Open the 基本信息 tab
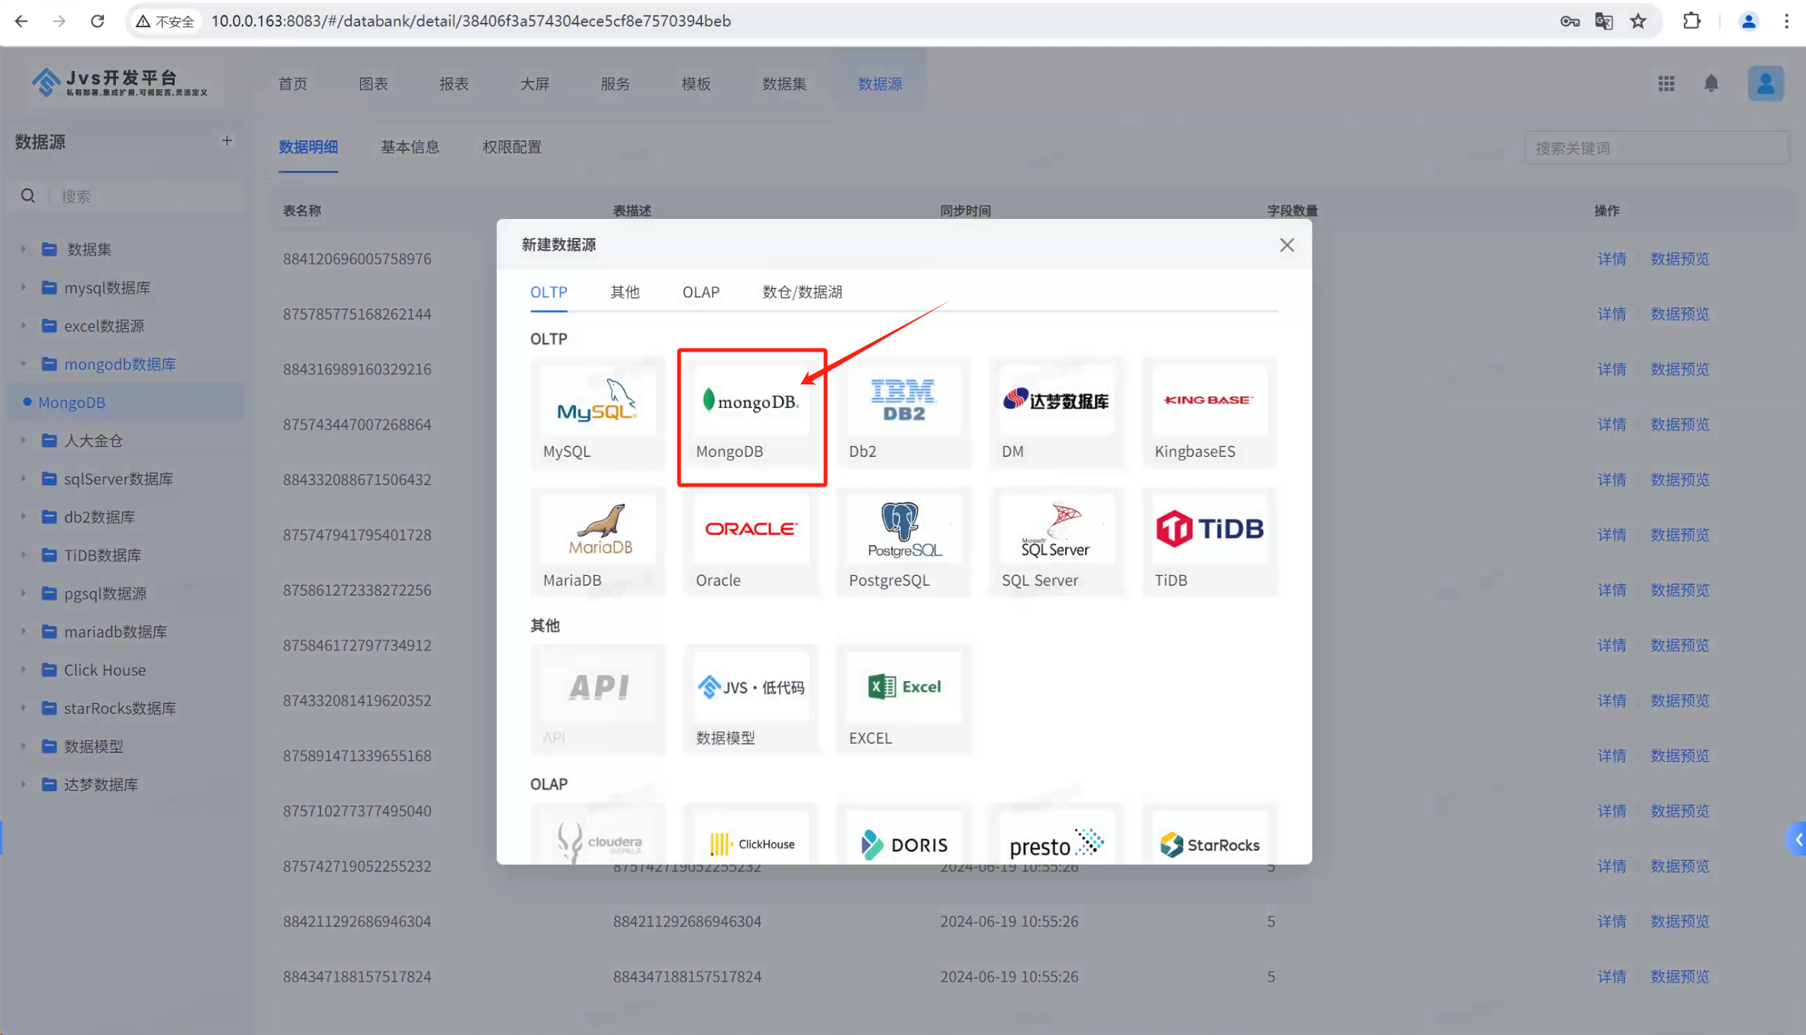The height and width of the screenshot is (1035, 1806). coord(410,147)
